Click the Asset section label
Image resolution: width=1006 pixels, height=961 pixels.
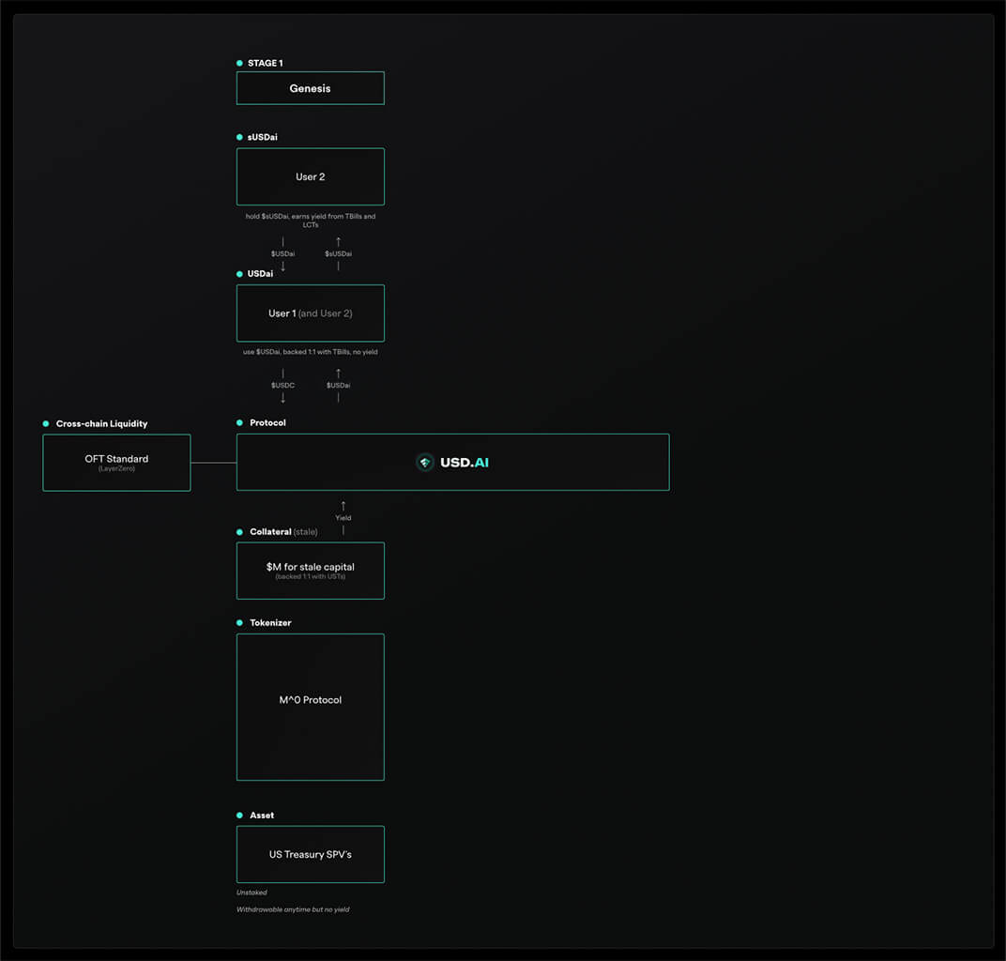point(262,815)
